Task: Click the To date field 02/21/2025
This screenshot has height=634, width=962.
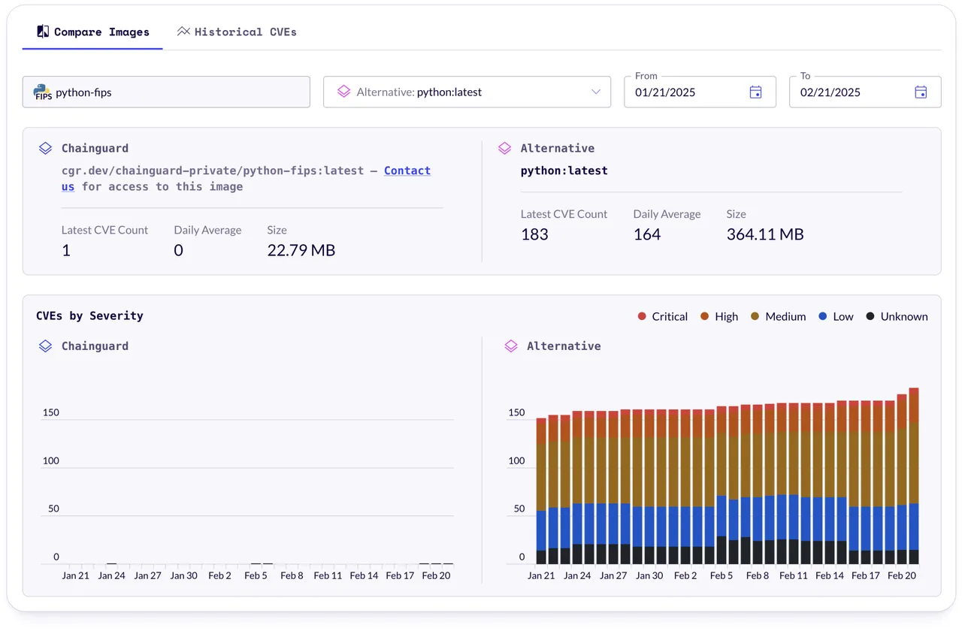Action: 865,92
